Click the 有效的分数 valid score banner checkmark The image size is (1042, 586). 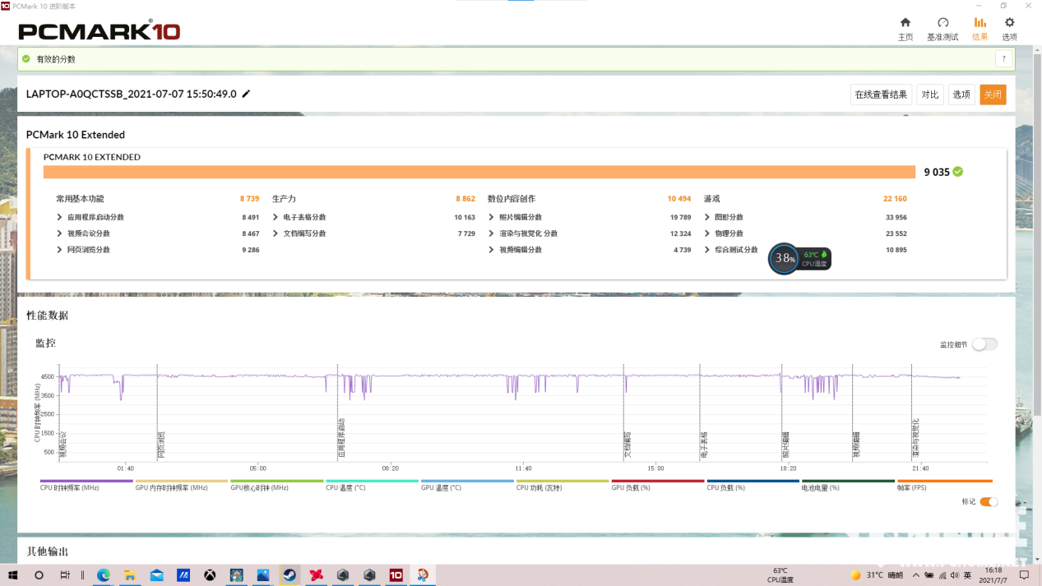coord(26,59)
